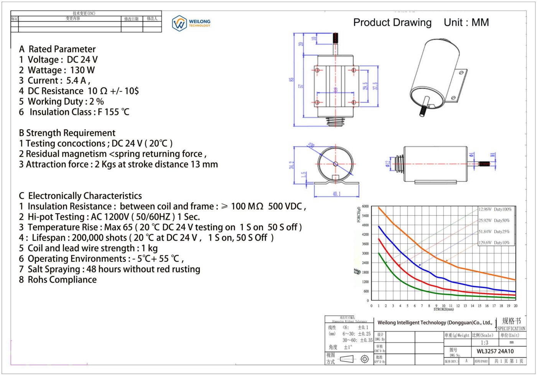Screen dimensions: 542x384
Task: Click the "STROKE(mm)" axis label
Action: [x=443, y=309]
